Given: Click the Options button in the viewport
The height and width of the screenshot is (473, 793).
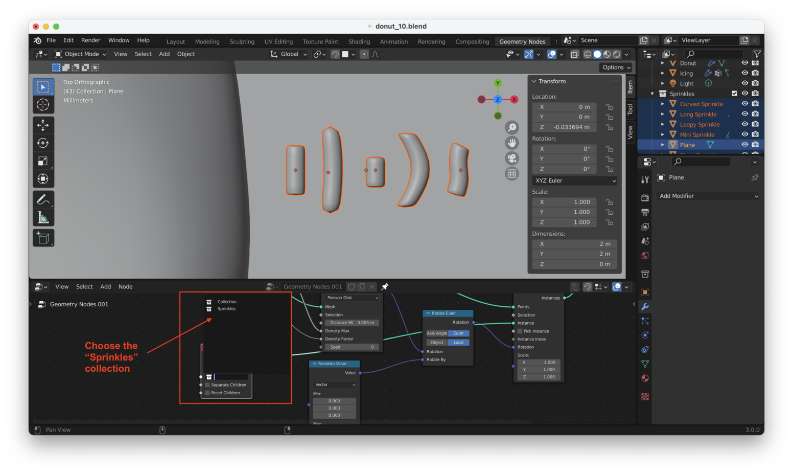Looking at the screenshot, I should pos(616,67).
